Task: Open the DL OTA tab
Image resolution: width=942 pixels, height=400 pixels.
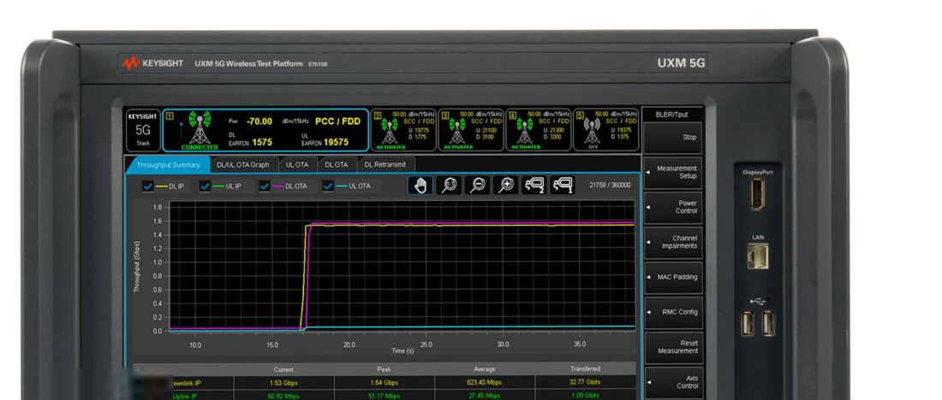Action: tap(337, 165)
